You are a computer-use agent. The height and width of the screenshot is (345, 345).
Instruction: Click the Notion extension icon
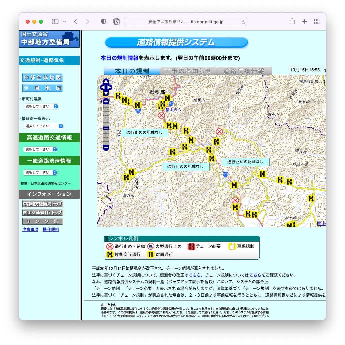(116, 22)
